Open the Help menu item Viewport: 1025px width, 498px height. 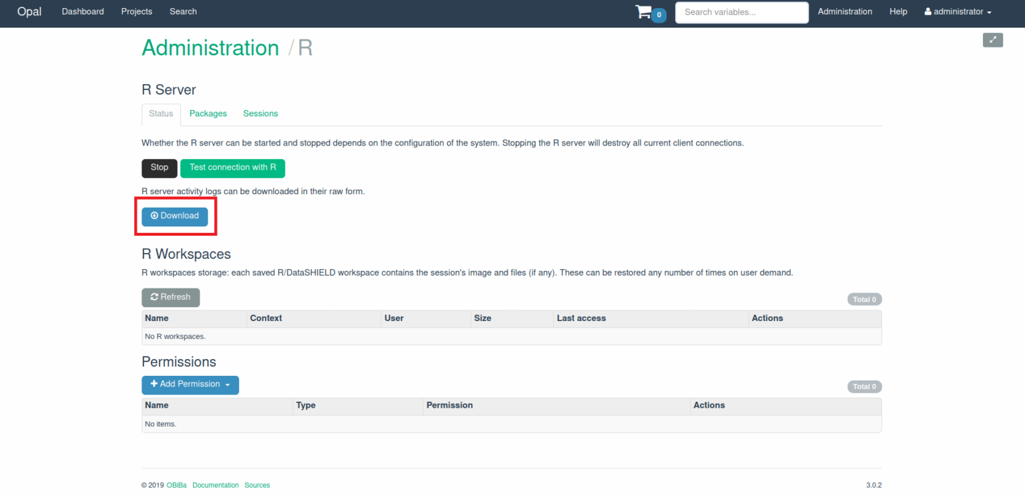click(x=898, y=12)
